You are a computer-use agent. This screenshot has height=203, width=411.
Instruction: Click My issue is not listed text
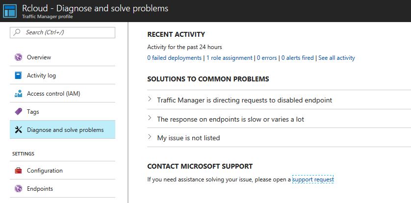pos(188,138)
